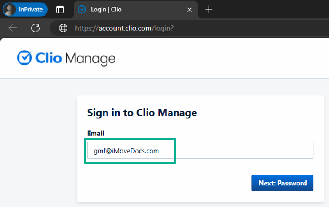The height and width of the screenshot is (207, 329).
Task: Click the https:// prefix in the address bar
Action: click(87, 28)
